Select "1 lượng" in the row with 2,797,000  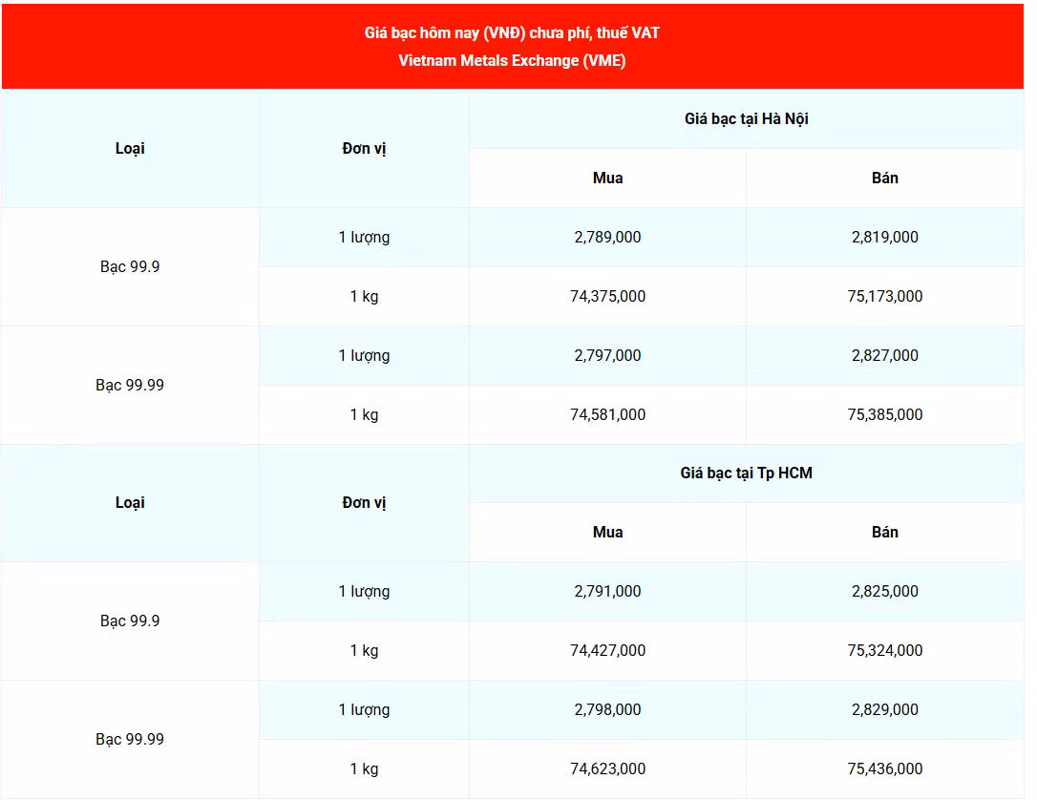(364, 356)
